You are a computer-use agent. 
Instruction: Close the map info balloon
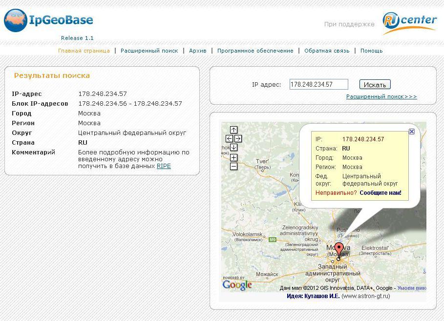coord(412,132)
